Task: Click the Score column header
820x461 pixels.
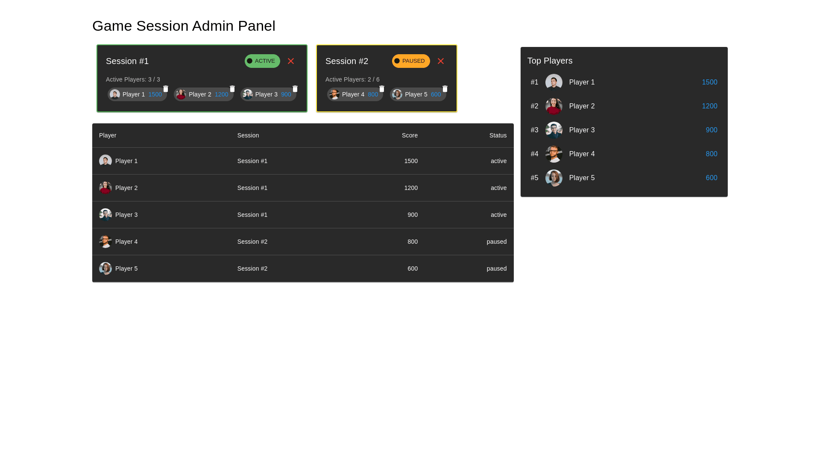Action: (410, 135)
